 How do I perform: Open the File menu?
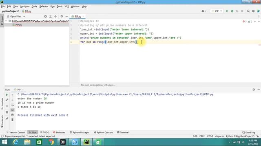tap(3, 6)
